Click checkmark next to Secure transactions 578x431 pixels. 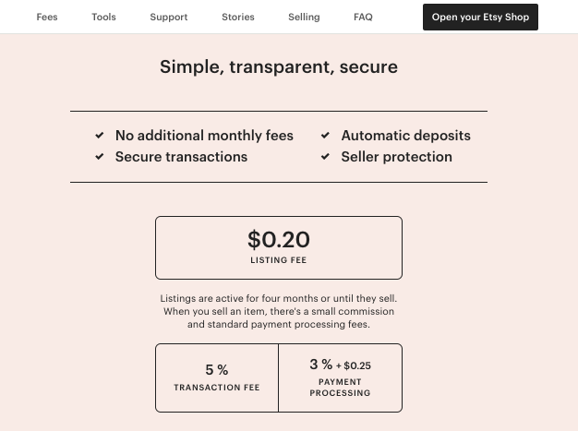point(100,157)
